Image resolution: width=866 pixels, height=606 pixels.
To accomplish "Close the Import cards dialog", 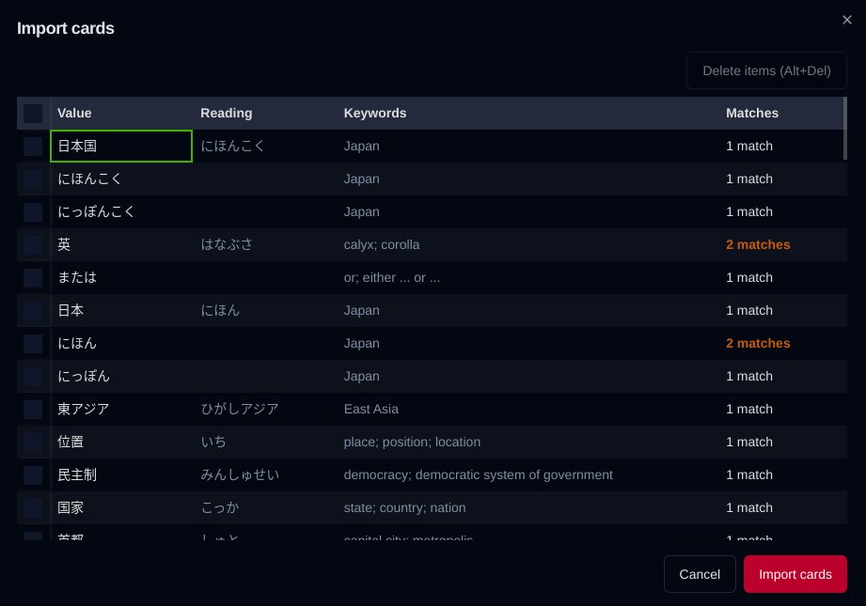I will click(x=846, y=20).
